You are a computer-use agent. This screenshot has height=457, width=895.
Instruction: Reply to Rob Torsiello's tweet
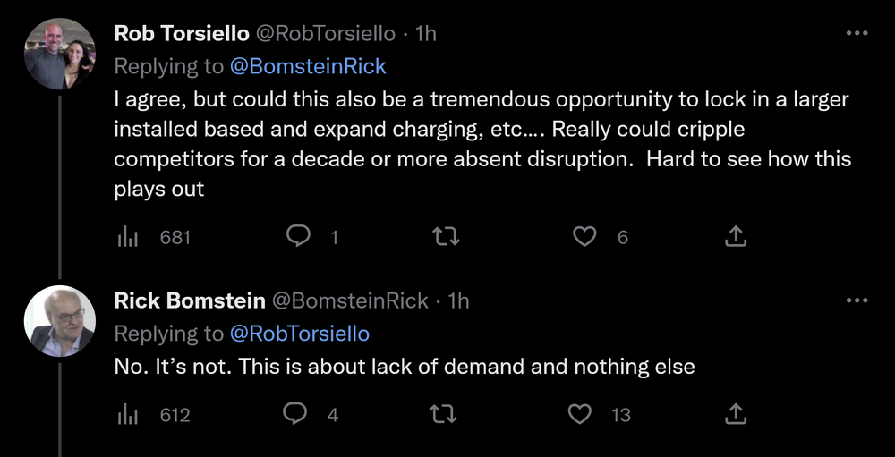click(298, 236)
